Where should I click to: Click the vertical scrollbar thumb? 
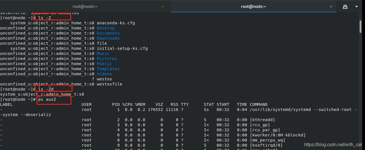360,26
